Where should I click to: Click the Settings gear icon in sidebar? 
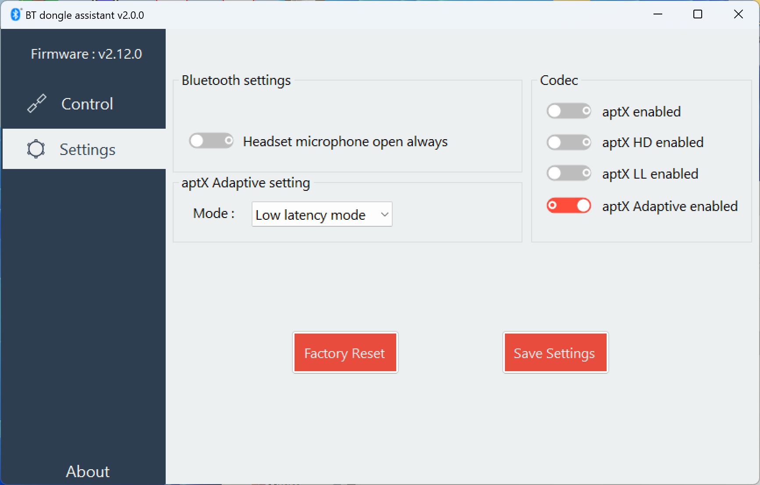click(36, 149)
